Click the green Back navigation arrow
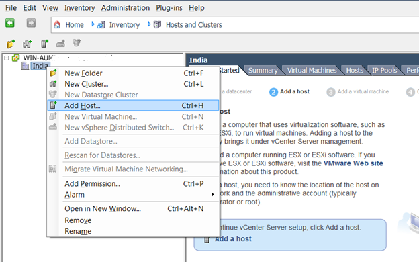 pos(10,23)
